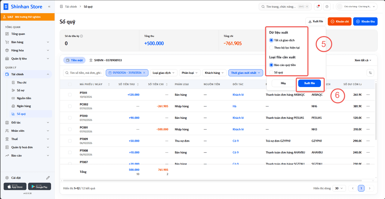Confirm export with the blue Xuất file button
Image resolution: width=385 pixels, height=199 pixels.
(310, 83)
